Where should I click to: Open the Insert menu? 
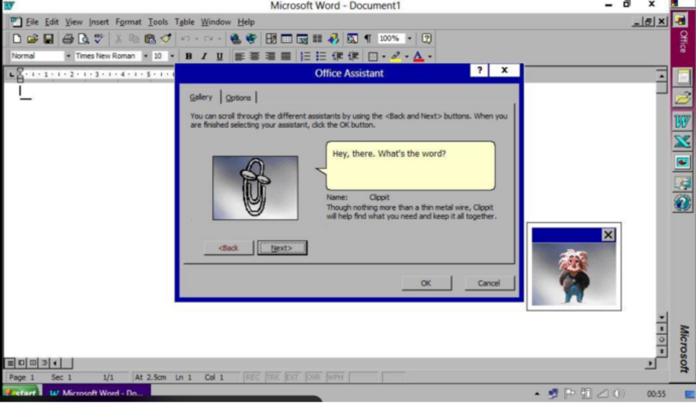click(x=99, y=22)
